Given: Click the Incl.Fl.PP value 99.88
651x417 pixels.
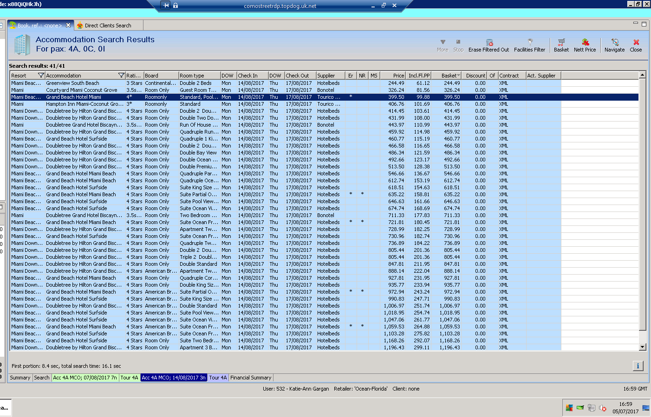Looking at the screenshot, I should coord(423,97).
